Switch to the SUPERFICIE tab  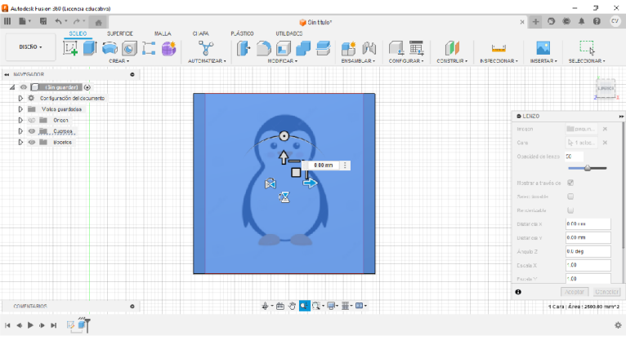point(120,34)
